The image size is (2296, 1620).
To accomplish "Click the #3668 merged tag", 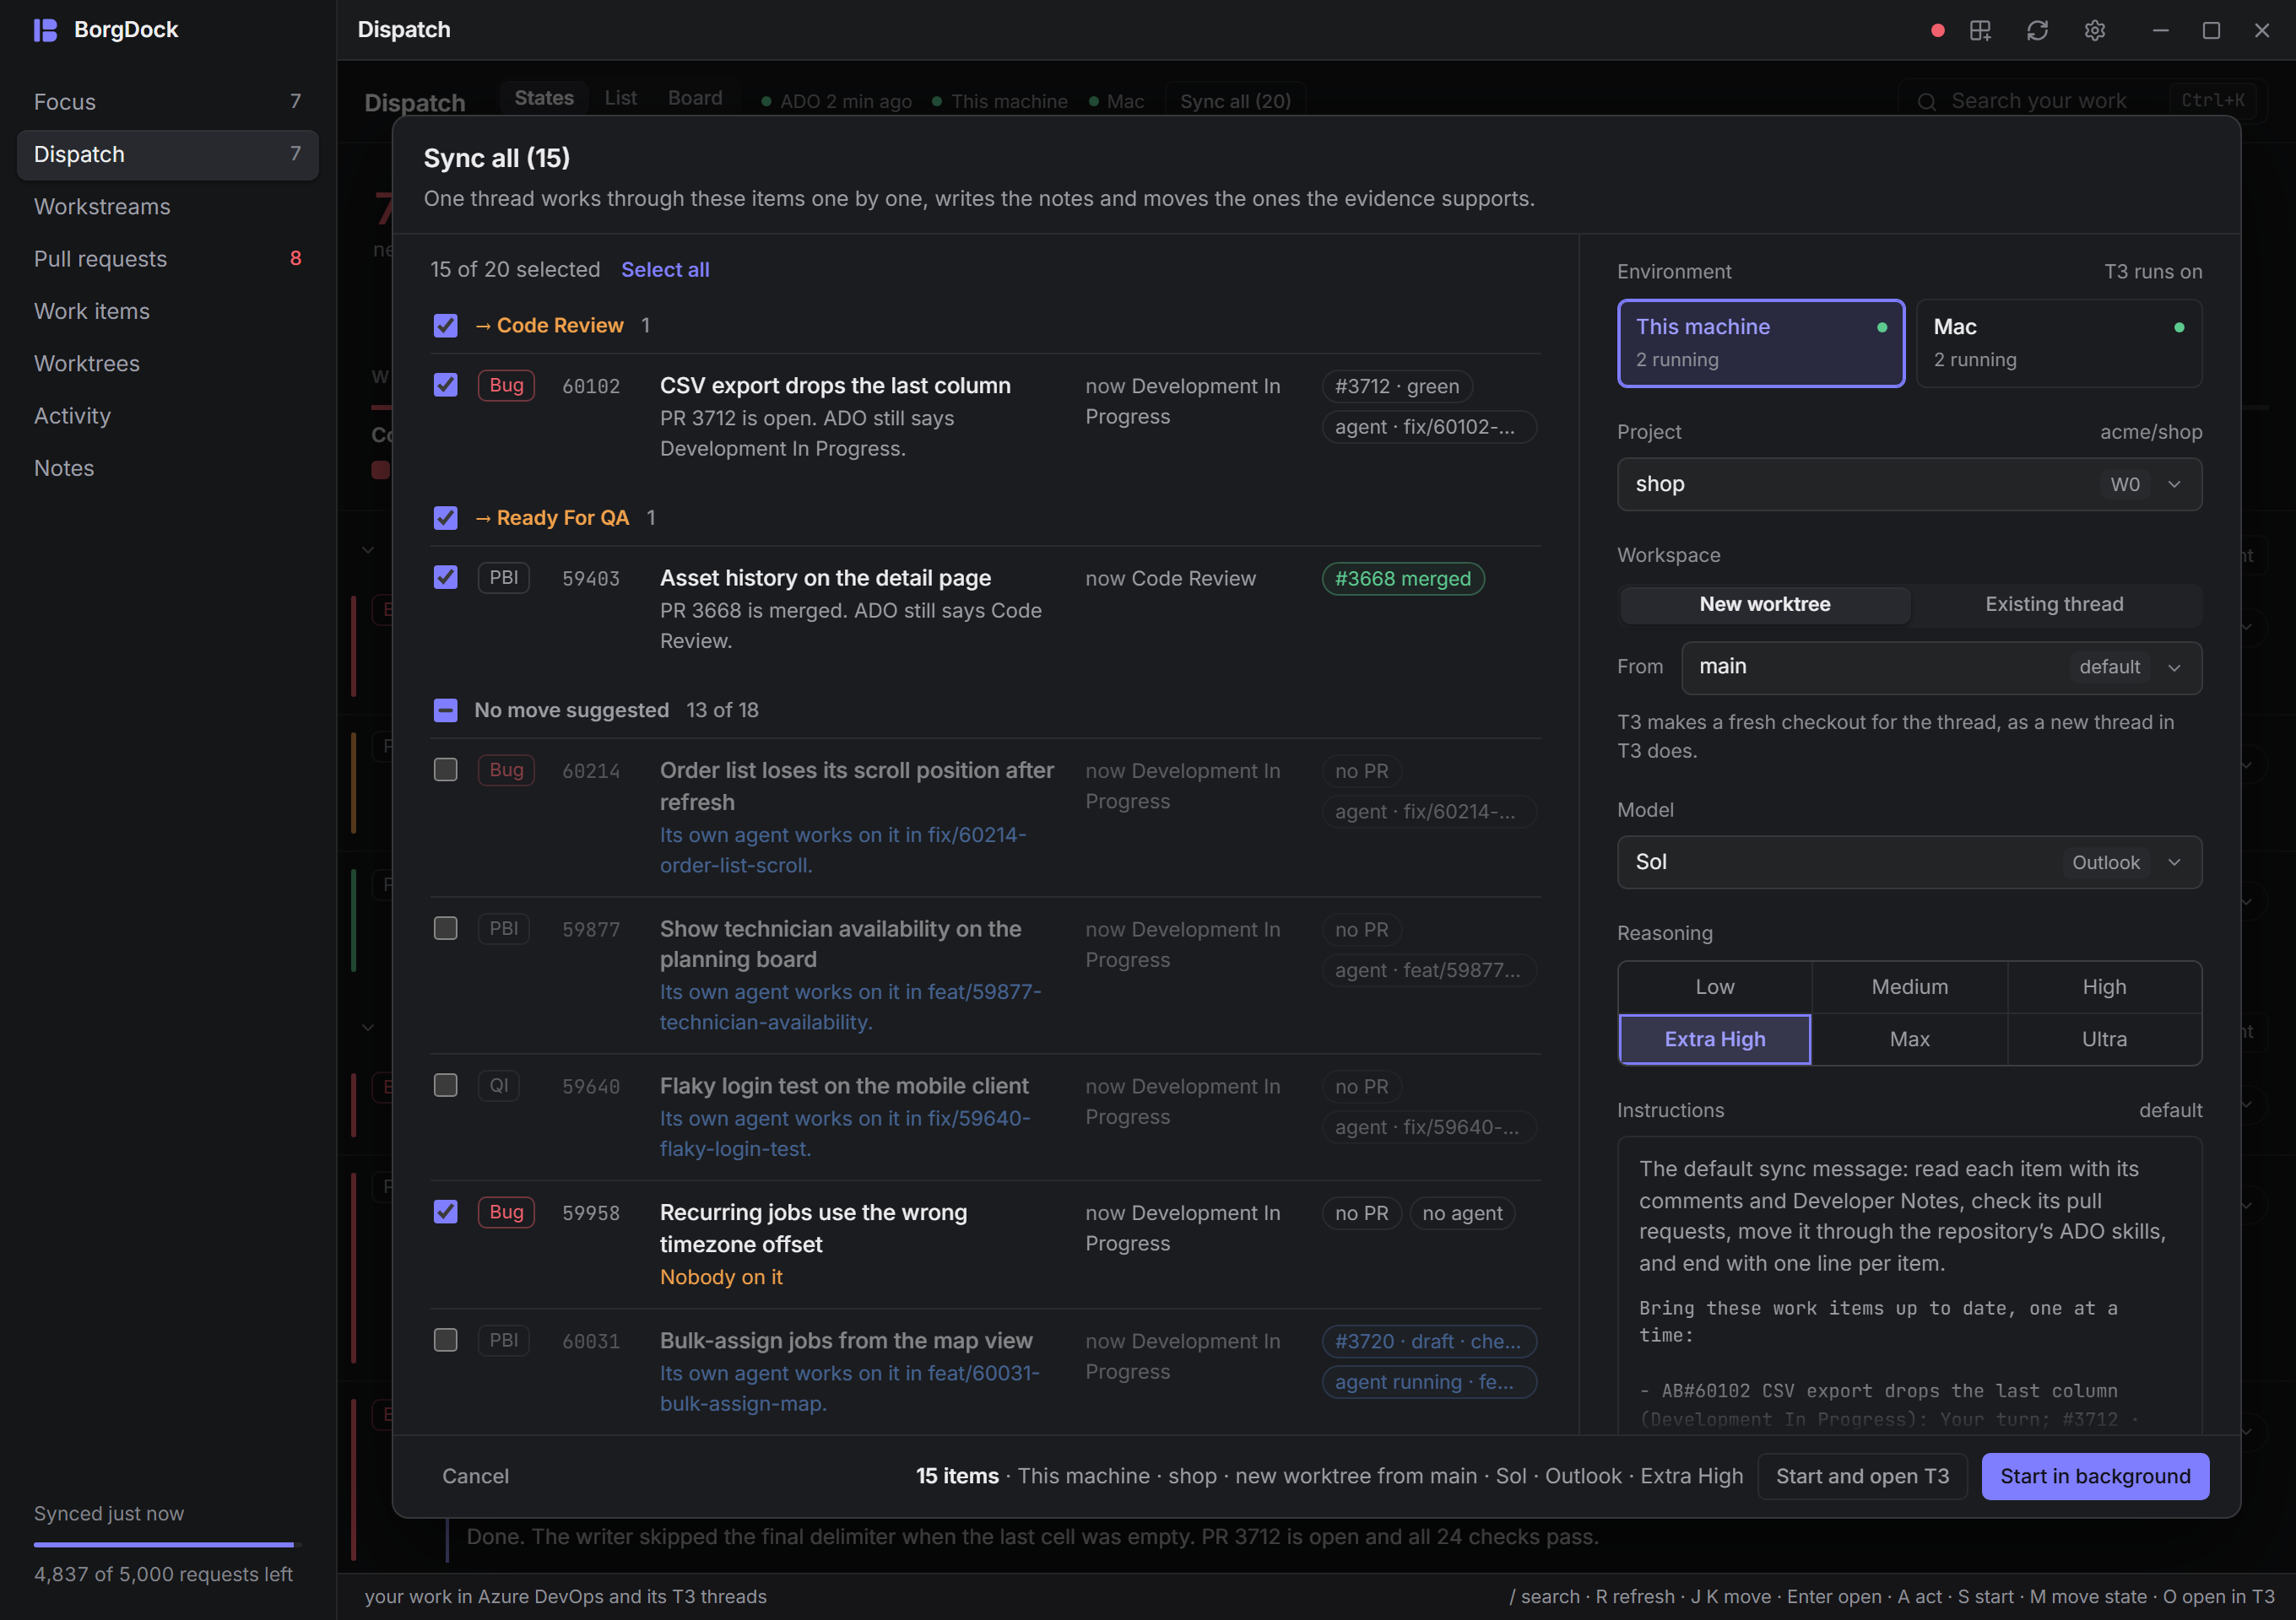I will pyautogui.click(x=1403, y=579).
